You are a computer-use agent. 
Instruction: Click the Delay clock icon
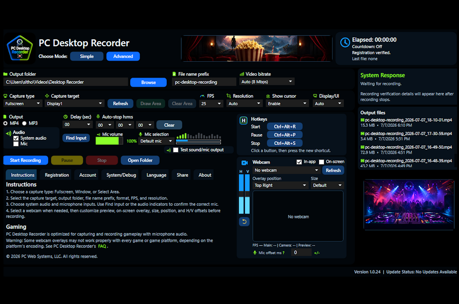pos(66,116)
